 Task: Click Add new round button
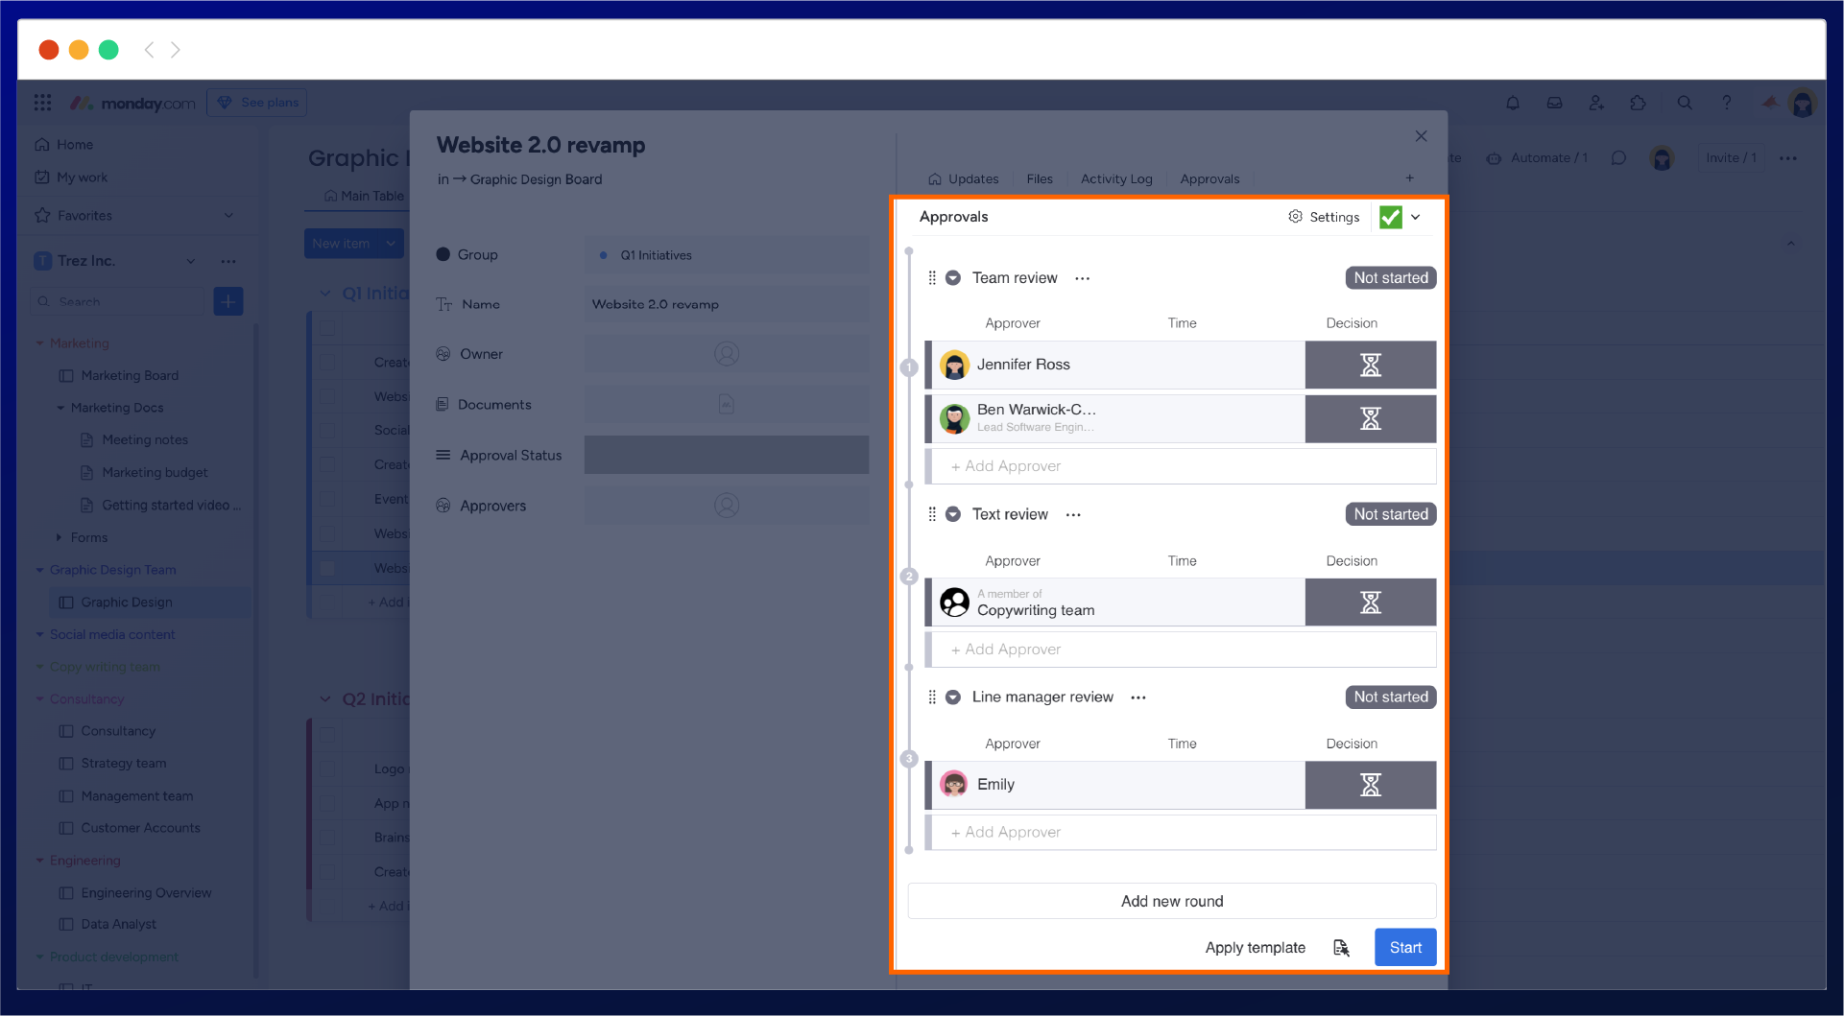(1171, 902)
